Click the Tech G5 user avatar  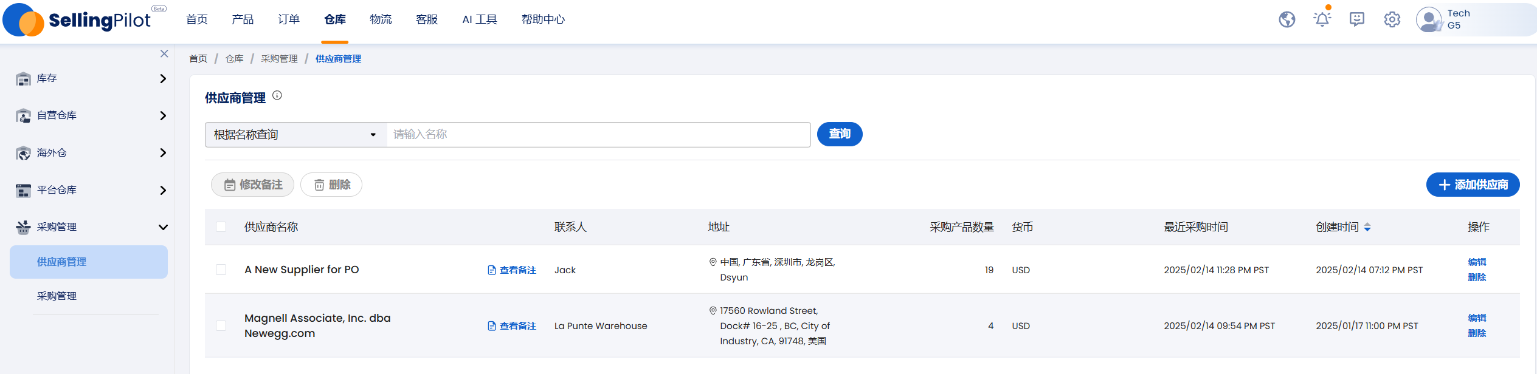click(x=1429, y=19)
